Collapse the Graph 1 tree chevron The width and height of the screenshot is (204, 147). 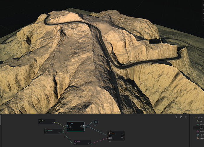(x=193, y=117)
